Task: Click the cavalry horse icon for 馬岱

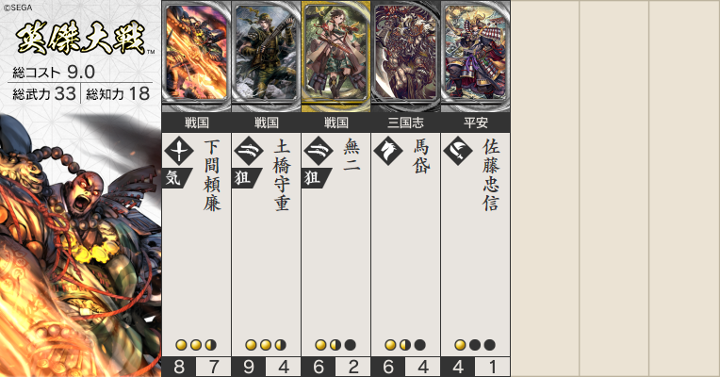Action: point(388,151)
